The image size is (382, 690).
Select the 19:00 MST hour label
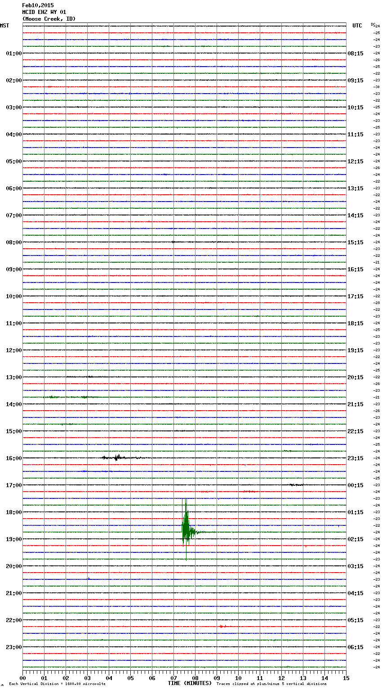click(13, 539)
